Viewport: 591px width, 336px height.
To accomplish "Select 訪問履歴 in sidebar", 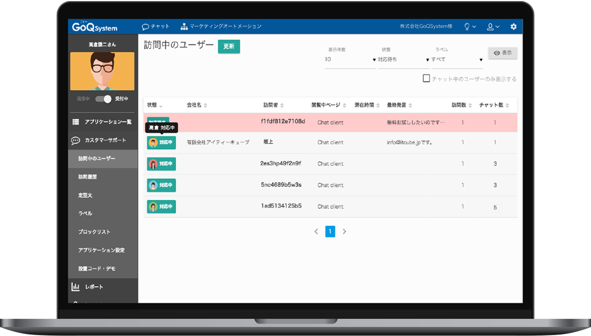I will click(x=88, y=177).
